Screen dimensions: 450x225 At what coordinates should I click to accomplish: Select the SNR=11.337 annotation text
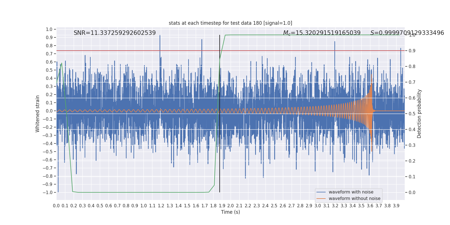coord(115,33)
